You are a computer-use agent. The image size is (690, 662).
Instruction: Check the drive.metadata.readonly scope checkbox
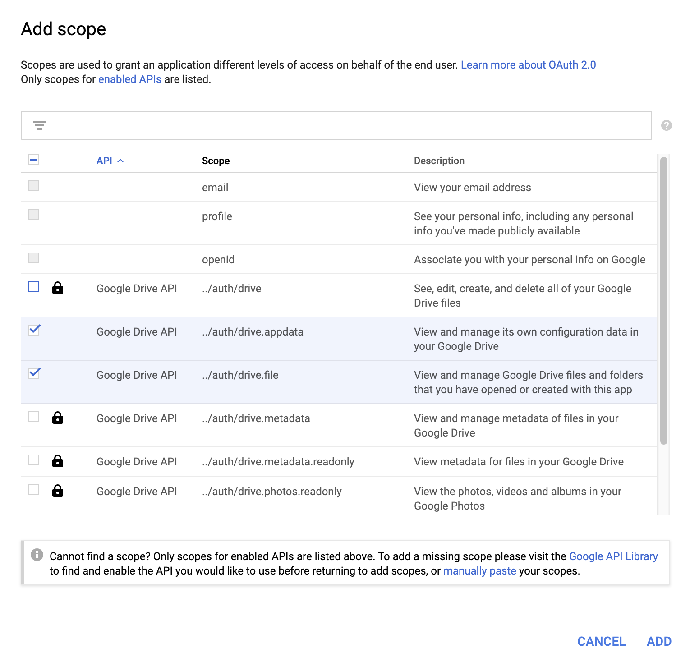point(33,460)
